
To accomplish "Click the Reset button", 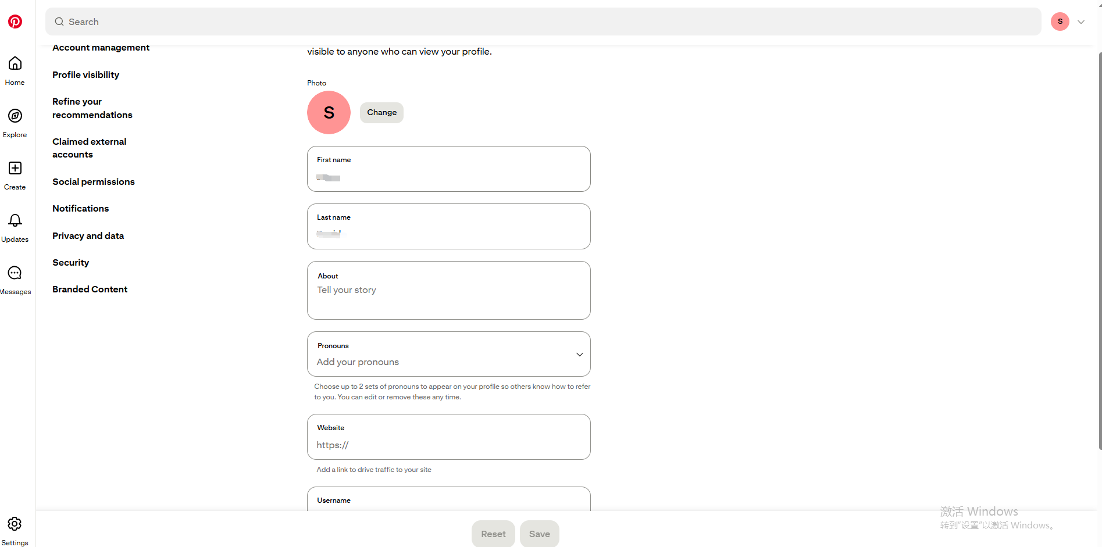I will click(x=493, y=534).
